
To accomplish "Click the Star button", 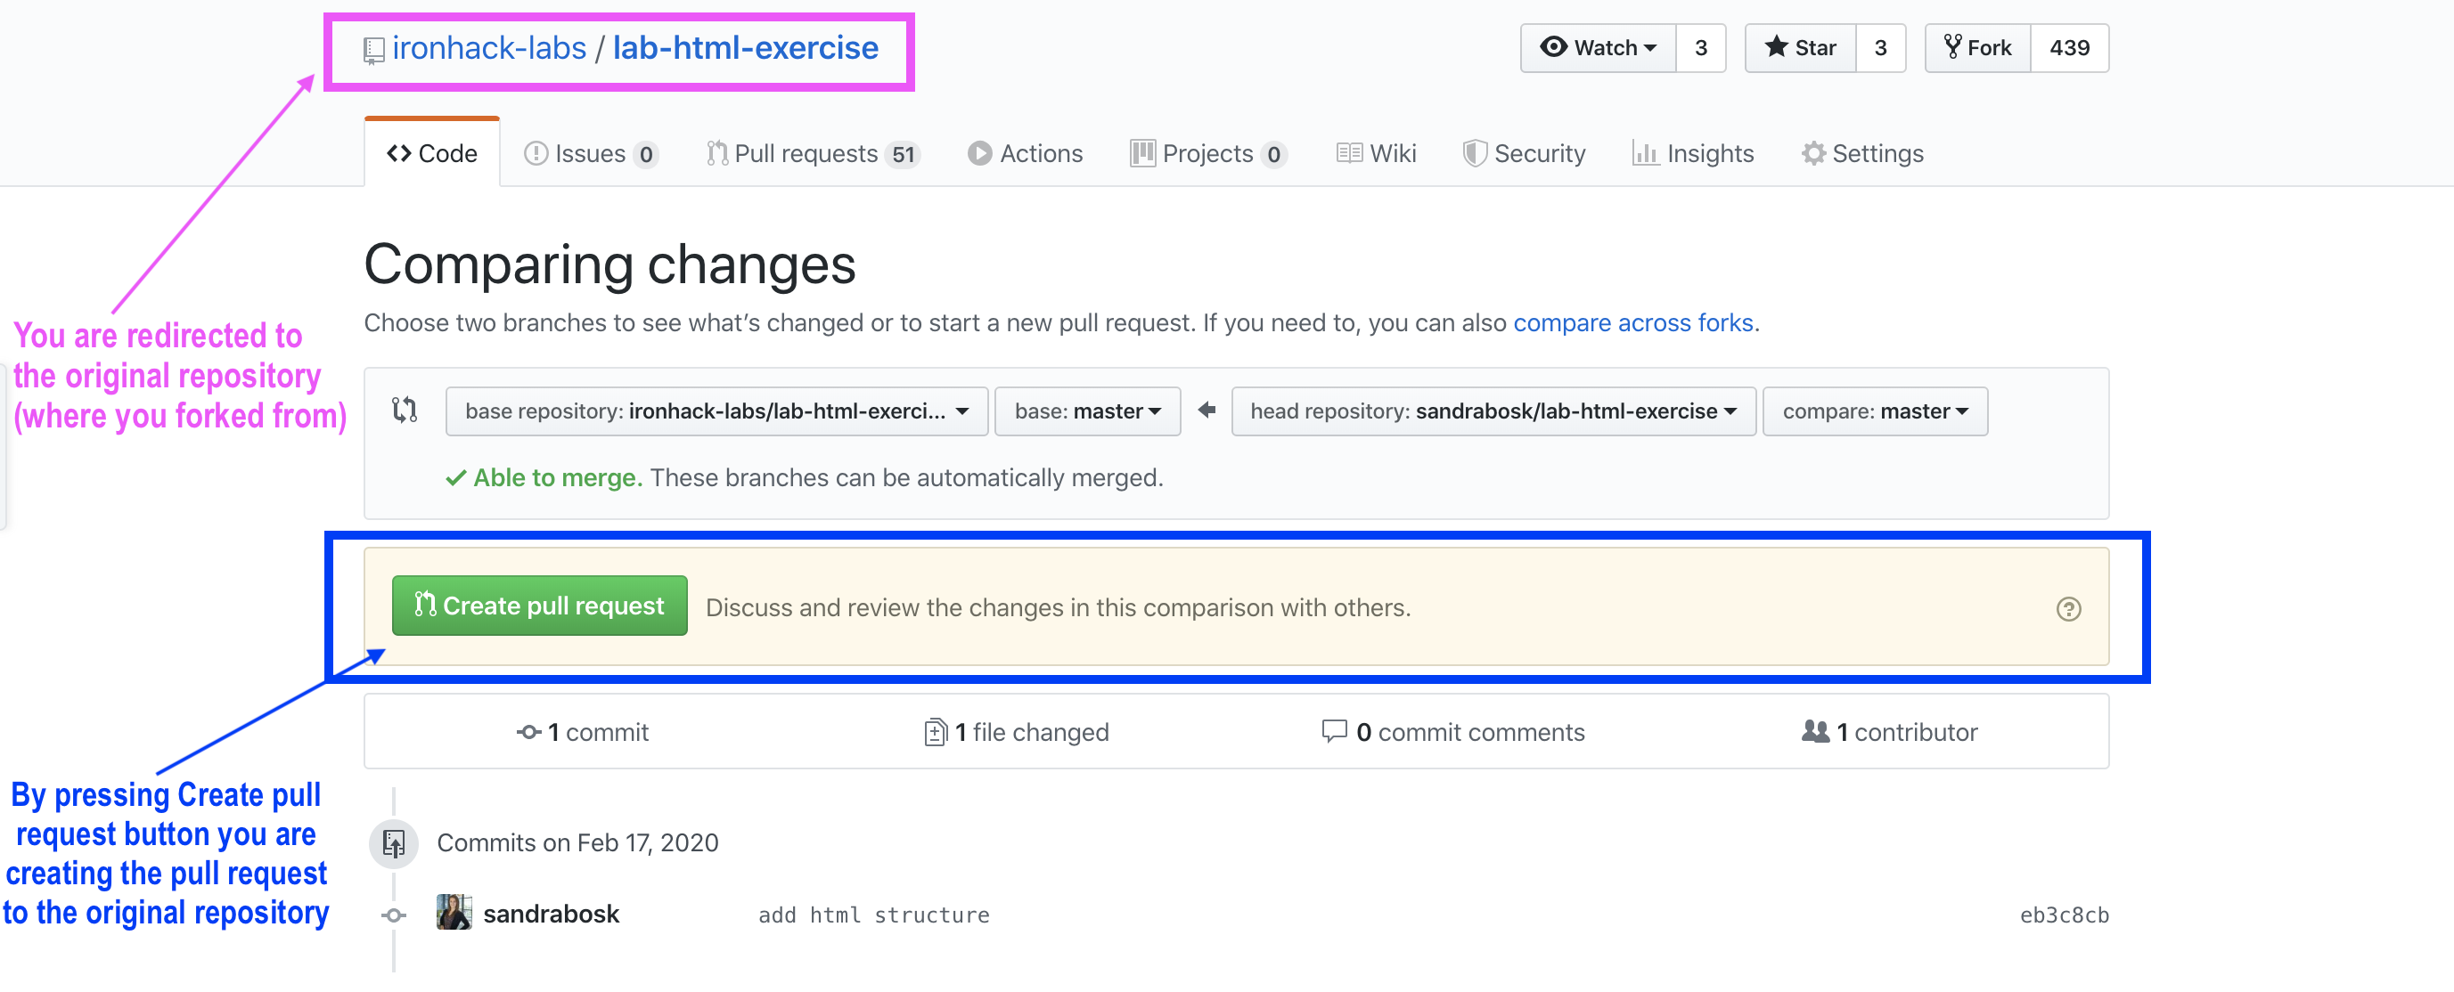I will (1801, 47).
